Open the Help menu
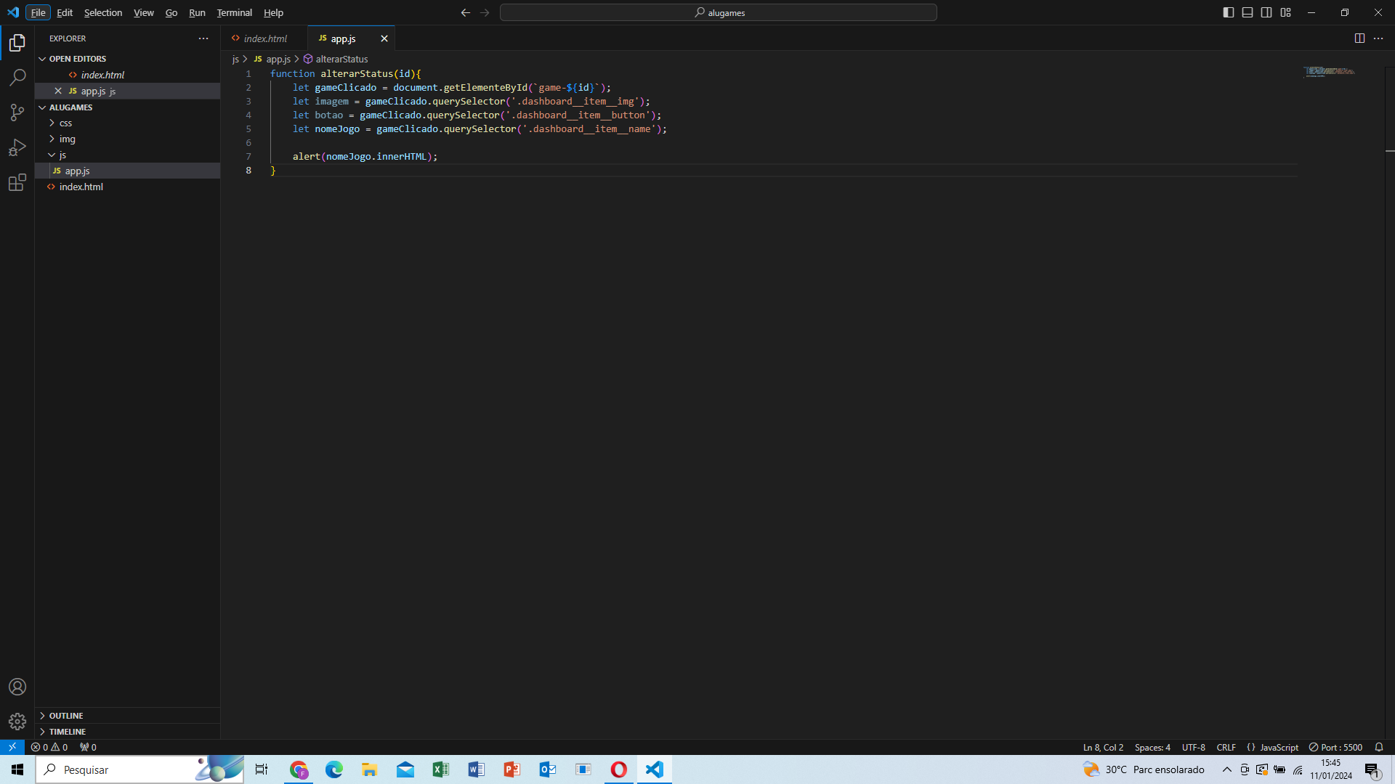1395x784 pixels. coord(273,12)
